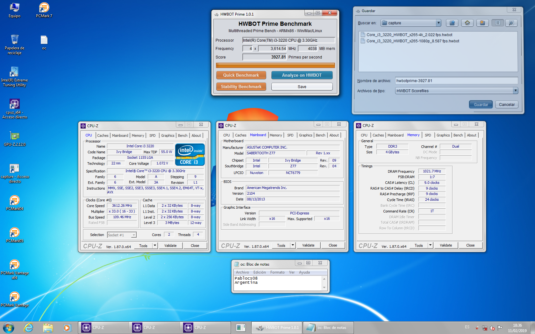This screenshot has width=535, height=334.
Task: Open the oc text file on desktop
Action: tap(44, 43)
